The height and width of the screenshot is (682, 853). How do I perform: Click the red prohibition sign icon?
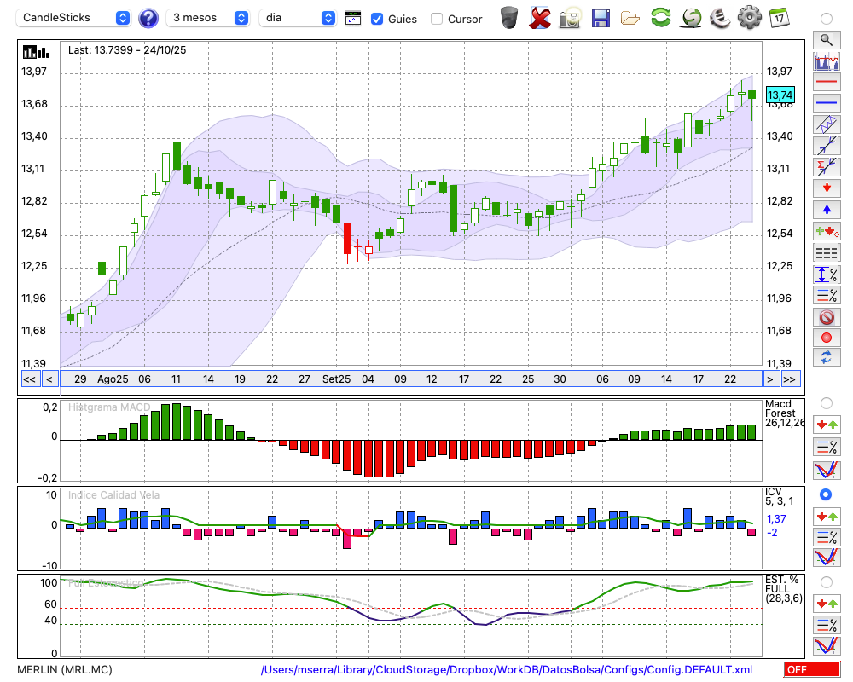pyautogui.click(x=826, y=317)
